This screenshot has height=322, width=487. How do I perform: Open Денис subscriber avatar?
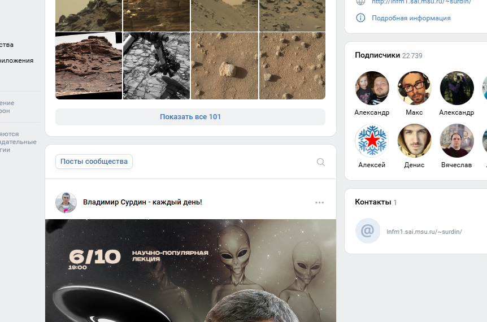[x=414, y=141]
